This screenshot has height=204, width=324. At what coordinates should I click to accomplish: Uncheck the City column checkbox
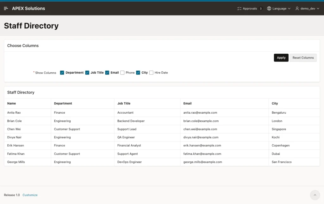(138, 73)
